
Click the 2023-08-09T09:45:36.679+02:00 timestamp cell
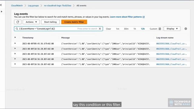[38, 44]
